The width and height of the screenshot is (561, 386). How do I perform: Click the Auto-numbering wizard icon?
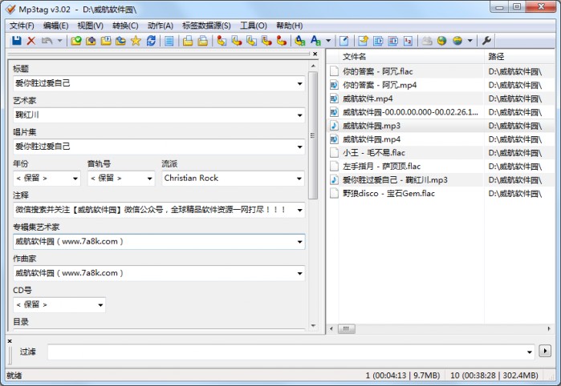408,41
